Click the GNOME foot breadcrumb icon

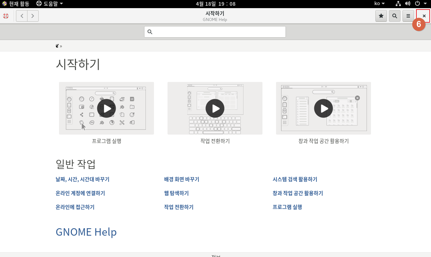(x=57, y=46)
